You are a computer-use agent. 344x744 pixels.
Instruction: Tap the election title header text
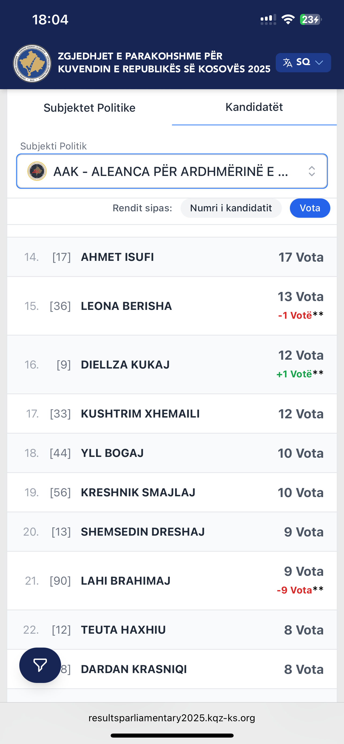[164, 62]
